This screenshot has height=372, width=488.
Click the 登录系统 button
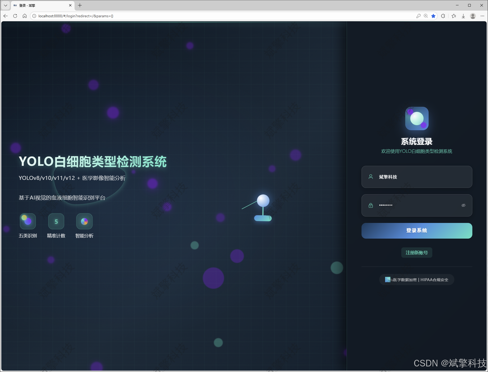[417, 231]
